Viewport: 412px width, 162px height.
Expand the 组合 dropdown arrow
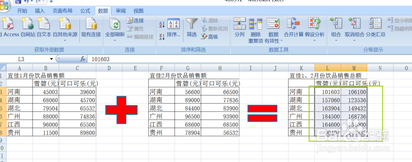[336, 41]
